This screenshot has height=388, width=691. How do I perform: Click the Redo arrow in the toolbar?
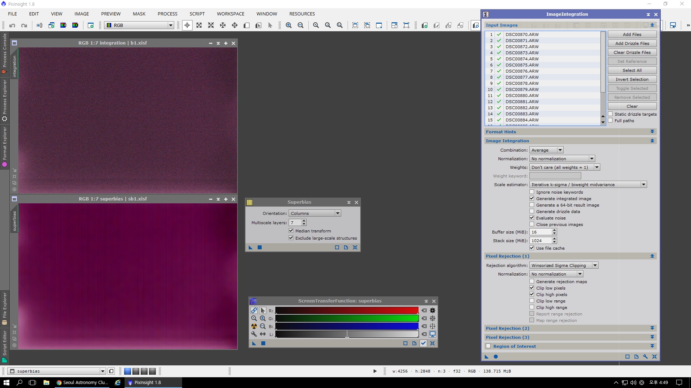coord(24,26)
